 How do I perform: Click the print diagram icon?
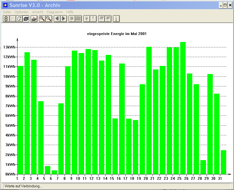pyautogui.click(x=34, y=19)
